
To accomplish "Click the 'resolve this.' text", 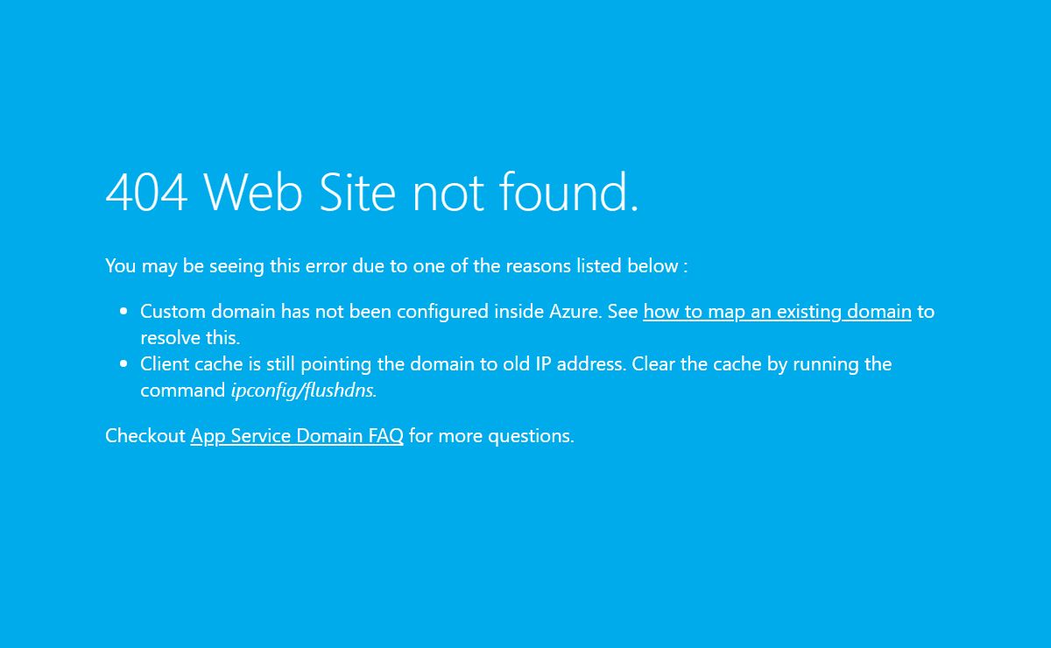I will (190, 338).
